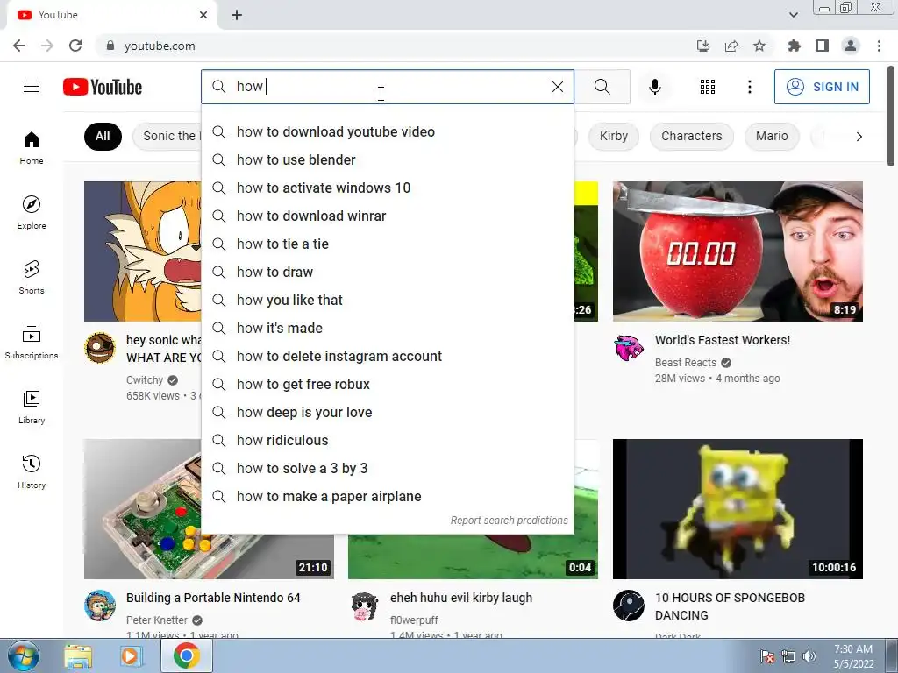The width and height of the screenshot is (898, 673).
Task: Open the YouTube apps grid
Action: (x=708, y=87)
